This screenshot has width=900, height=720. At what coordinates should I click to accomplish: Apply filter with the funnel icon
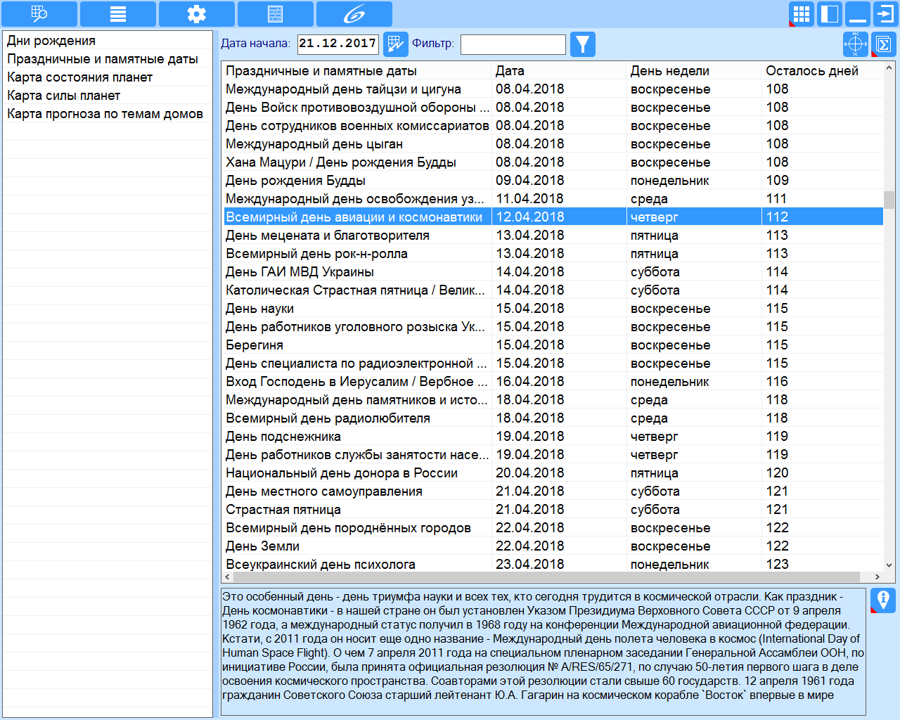click(x=583, y=44)
